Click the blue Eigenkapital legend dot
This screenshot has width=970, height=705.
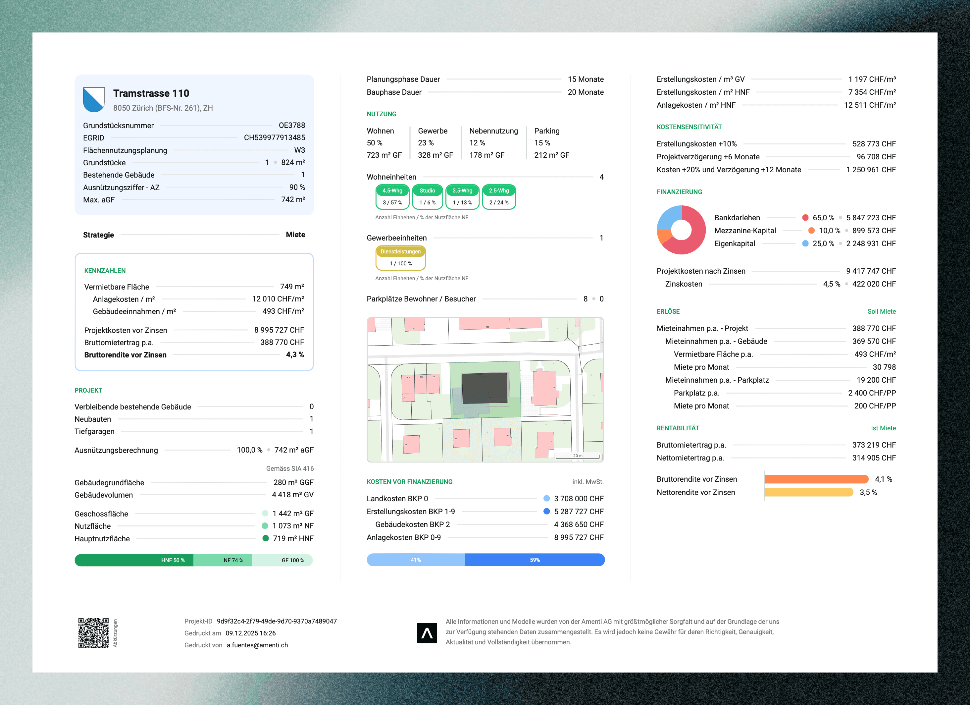tap(805, 244)
